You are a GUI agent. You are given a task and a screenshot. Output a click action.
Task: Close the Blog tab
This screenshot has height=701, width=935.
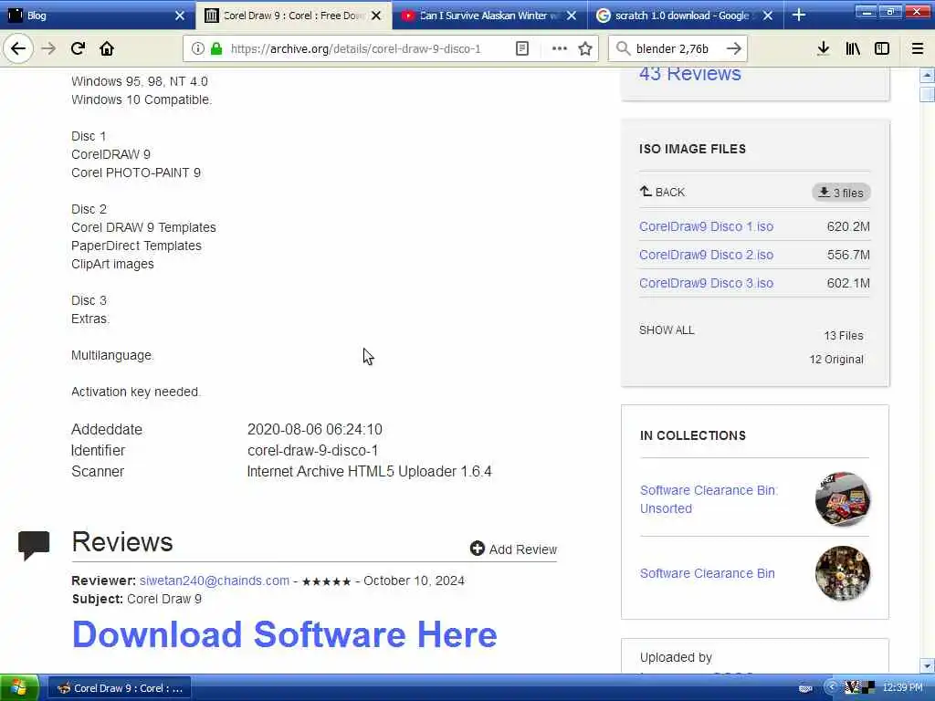[x=180, y=16]
